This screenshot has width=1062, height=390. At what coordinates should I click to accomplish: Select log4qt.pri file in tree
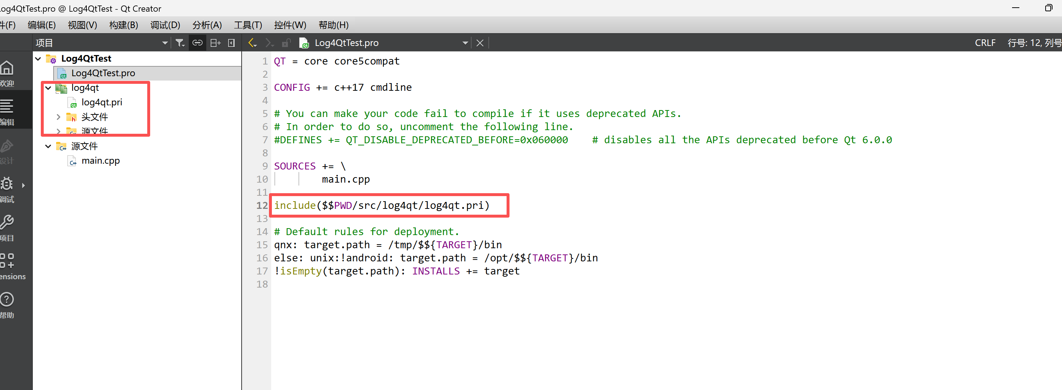(101, 102)
